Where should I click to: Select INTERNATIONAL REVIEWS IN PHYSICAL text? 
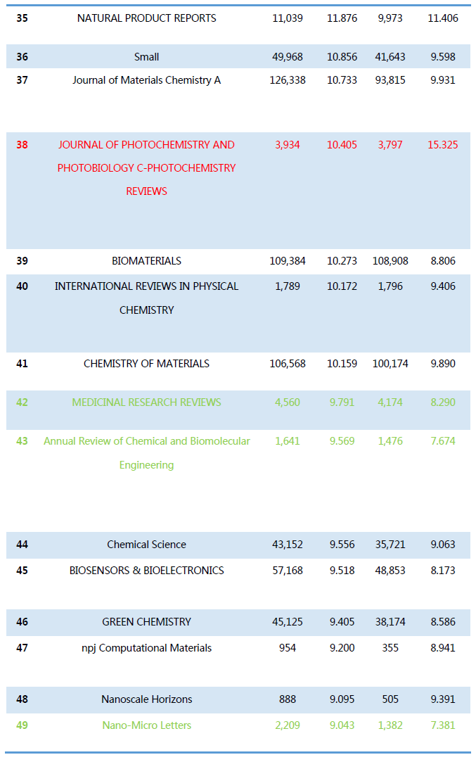click(x=146, y=286)
